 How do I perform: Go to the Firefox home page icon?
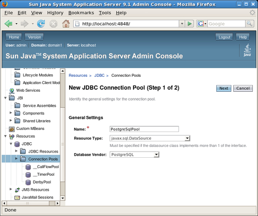[x=66, y=24]
